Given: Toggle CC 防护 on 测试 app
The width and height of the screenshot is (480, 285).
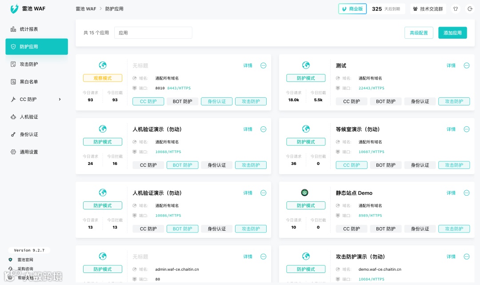Looking at the screenshot, I should pos(352,101).
